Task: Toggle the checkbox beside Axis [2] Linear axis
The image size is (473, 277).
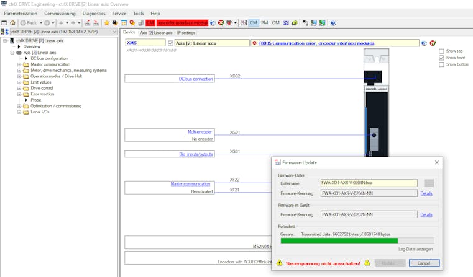Action: pyautogui.click(x=170, y=43)
